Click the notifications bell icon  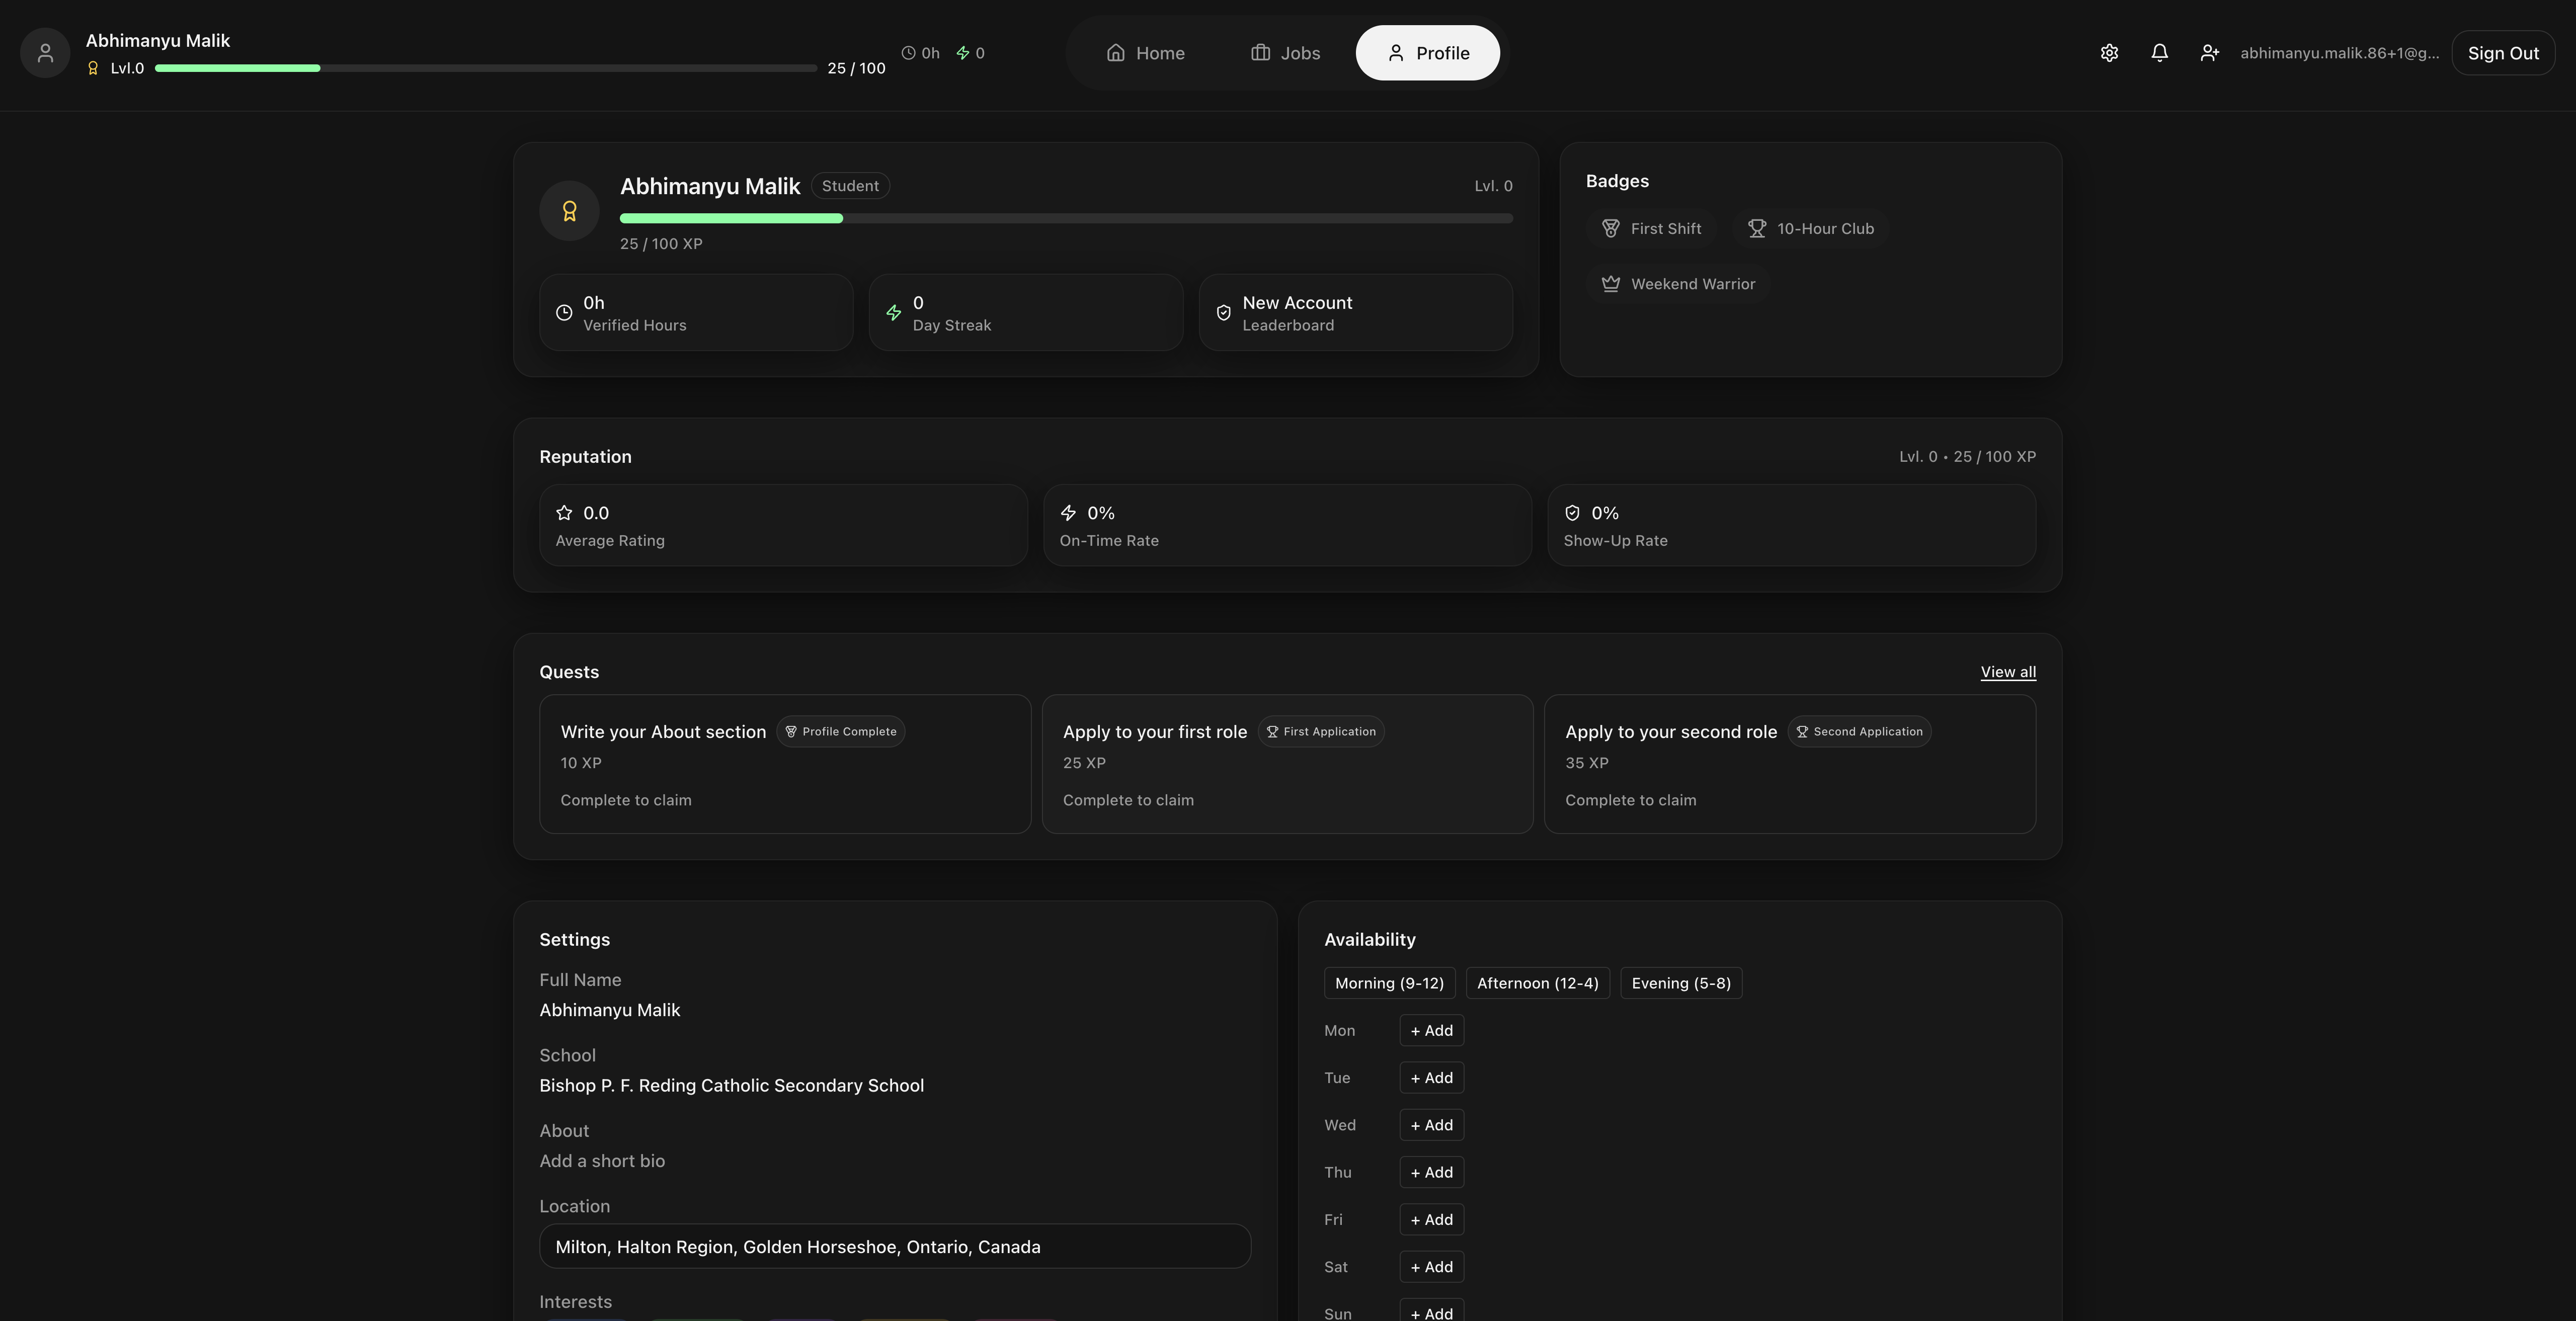pyautogui.click(x=2159, y=53)
